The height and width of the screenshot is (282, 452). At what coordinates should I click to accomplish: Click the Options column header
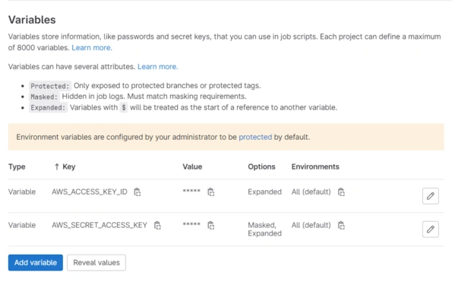click(x=261, y=166)
